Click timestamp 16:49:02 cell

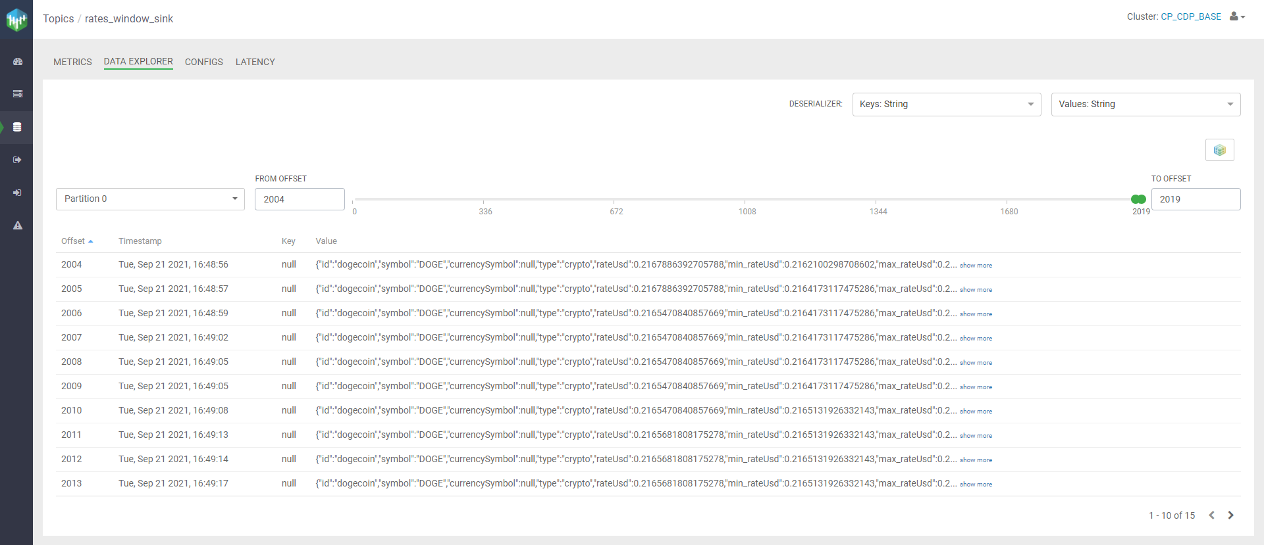[x=173, y=338]
